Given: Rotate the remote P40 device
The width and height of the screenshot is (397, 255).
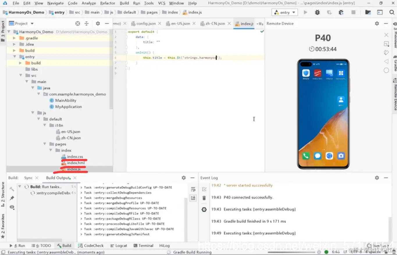Looking at the screenshot, I should 386,53.
